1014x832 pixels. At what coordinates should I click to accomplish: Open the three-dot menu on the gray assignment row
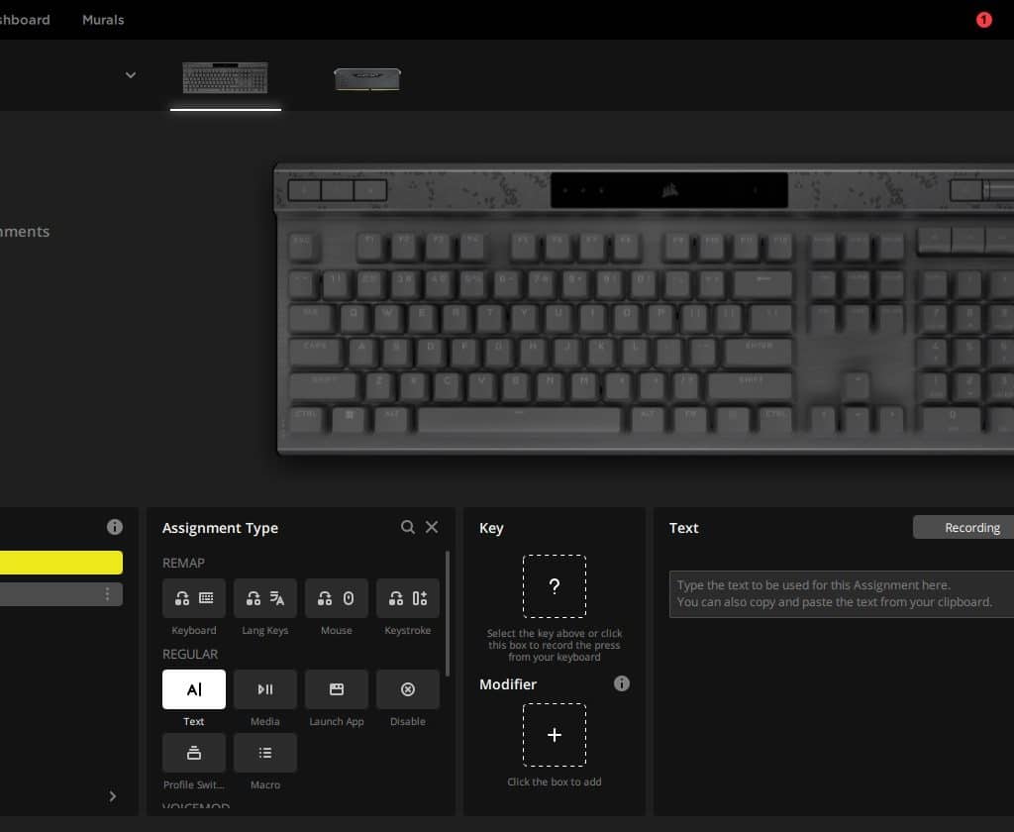coord(107,594)
